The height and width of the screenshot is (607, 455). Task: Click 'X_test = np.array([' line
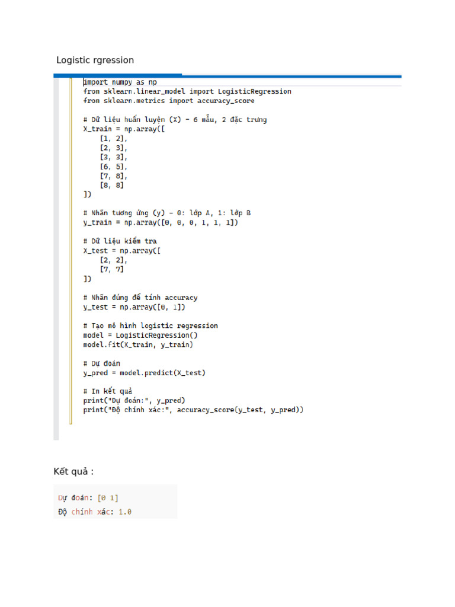(x=122, y=251)
